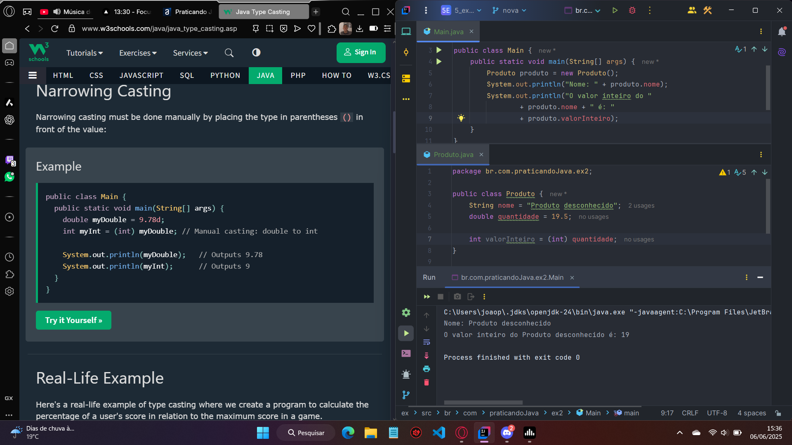Screen dimensions: 792x445
Task: Click the Debug bug icon in IntelliJ toolbar
Action: point(632,11)
